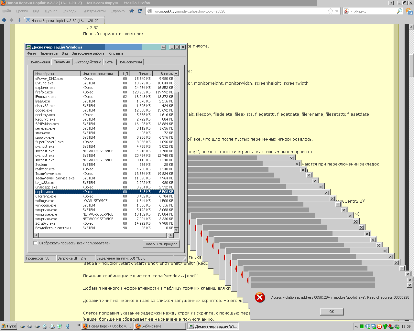This screenshot has width=414, height=331.
Task: Go back using the back arrow
Action: pos(4,20)
